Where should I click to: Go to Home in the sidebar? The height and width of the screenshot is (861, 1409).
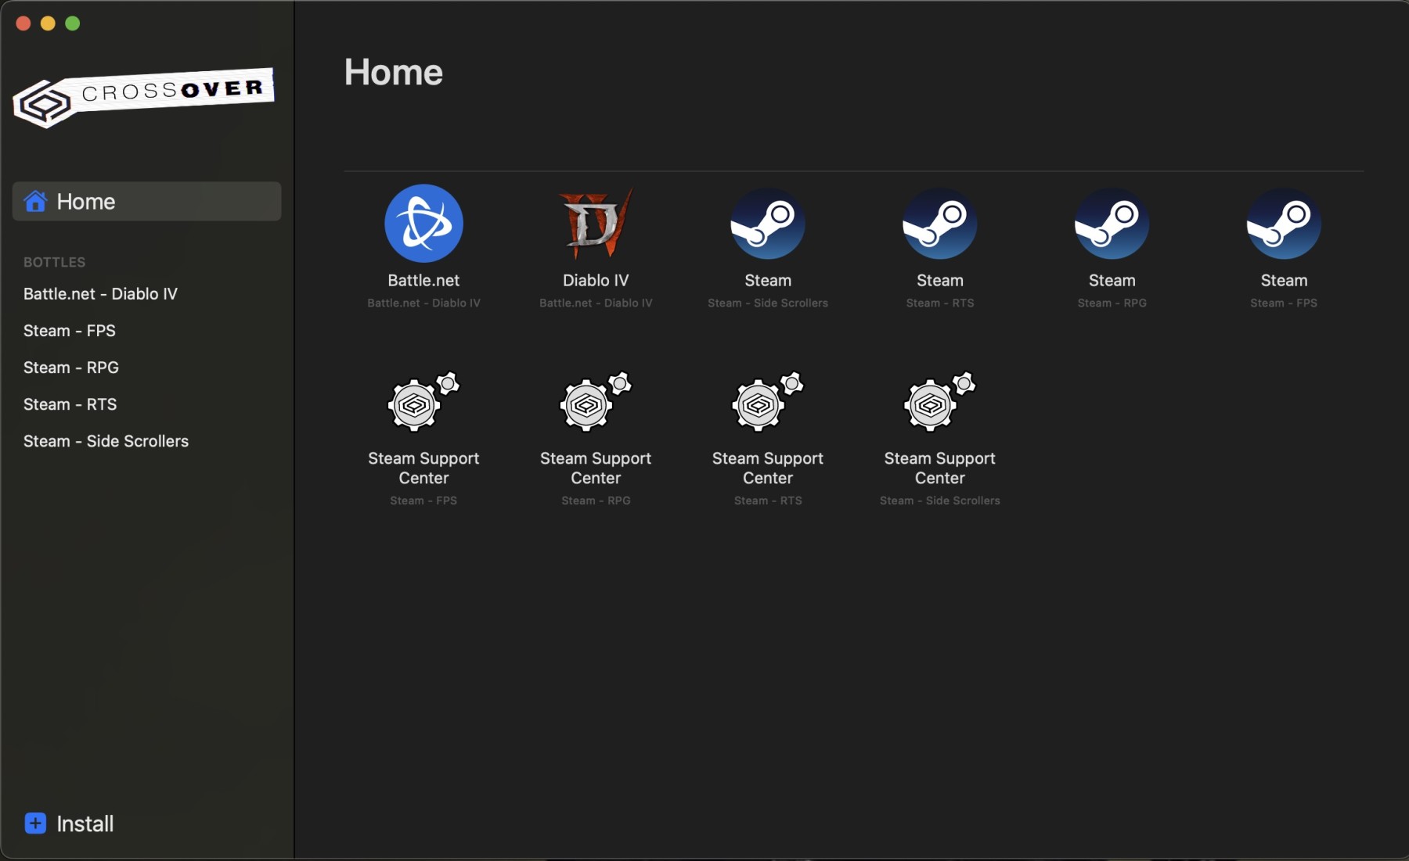146,202
